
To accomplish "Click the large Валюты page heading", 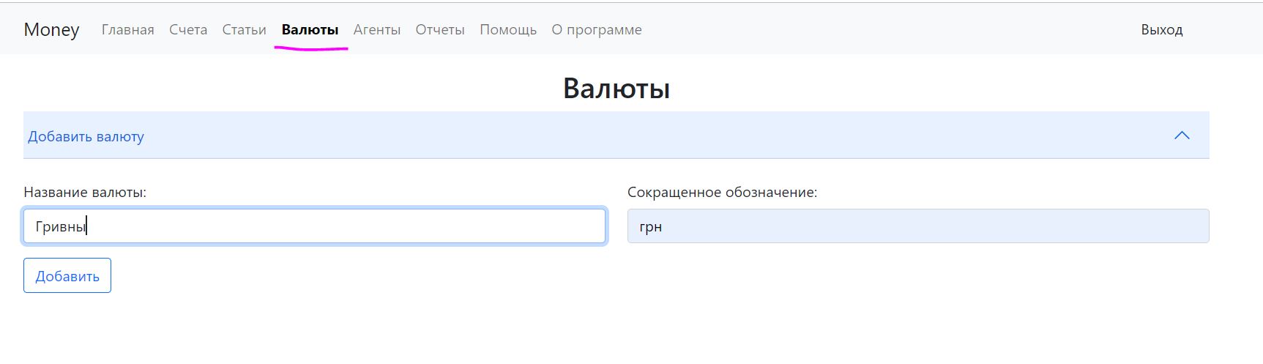I will pos(616,89).
